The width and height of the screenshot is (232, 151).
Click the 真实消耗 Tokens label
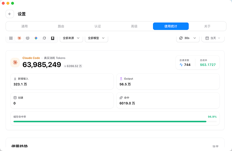(x=54, y=58)
